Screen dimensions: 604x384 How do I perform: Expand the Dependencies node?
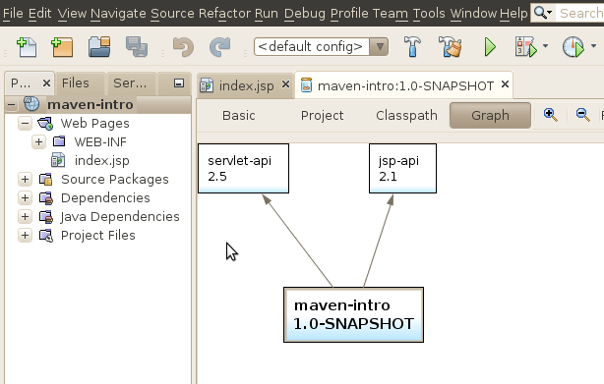(x=25, y=198)
